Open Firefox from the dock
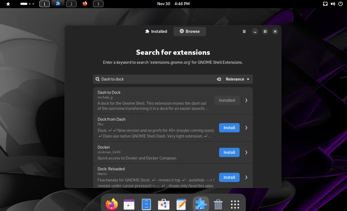The width and height of the screenshot is (347, 211). 111,204
